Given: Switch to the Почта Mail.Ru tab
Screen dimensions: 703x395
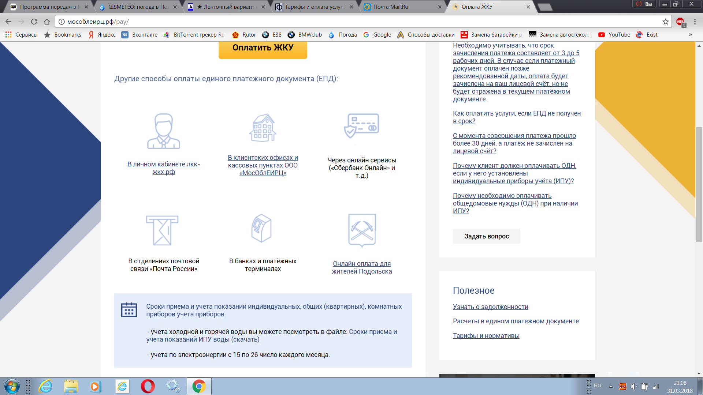Looking at the screenshot, I should [x=390, y=7].
